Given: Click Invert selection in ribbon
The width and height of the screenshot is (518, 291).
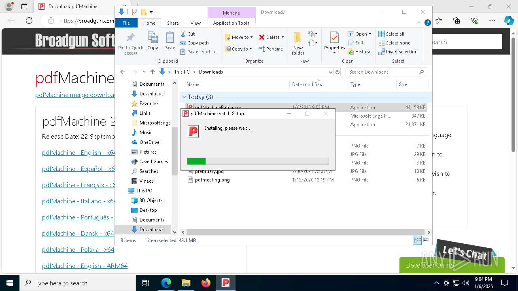Looking at the screenshot, I should pyautogui.click(x=398, y=52).
